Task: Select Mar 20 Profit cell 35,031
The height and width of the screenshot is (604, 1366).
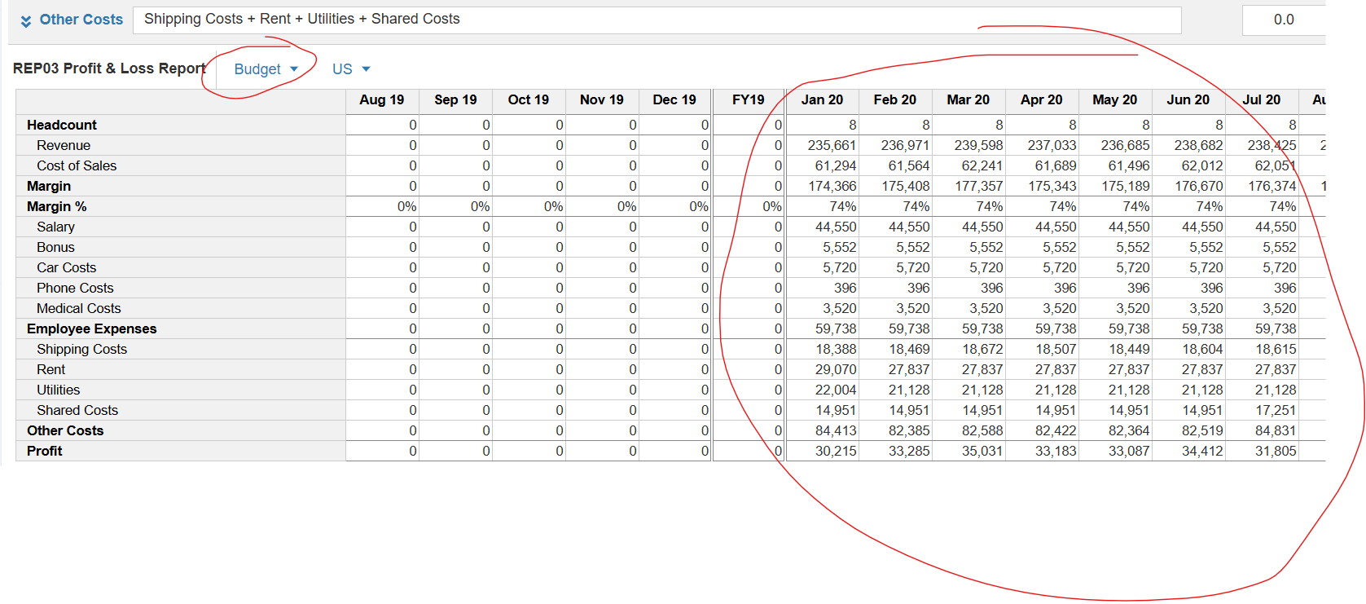Action: pos(969,451)
